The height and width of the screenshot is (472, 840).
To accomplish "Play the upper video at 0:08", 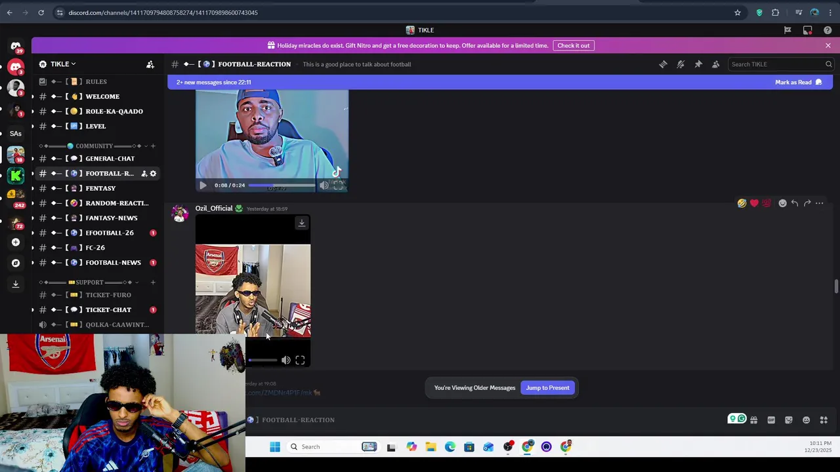I will point(203,186).
